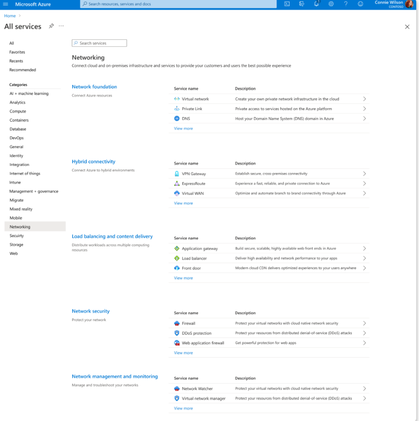Click the Application gateway icon
The width and height of the screenshot is (419, 421).
point(177,249)
